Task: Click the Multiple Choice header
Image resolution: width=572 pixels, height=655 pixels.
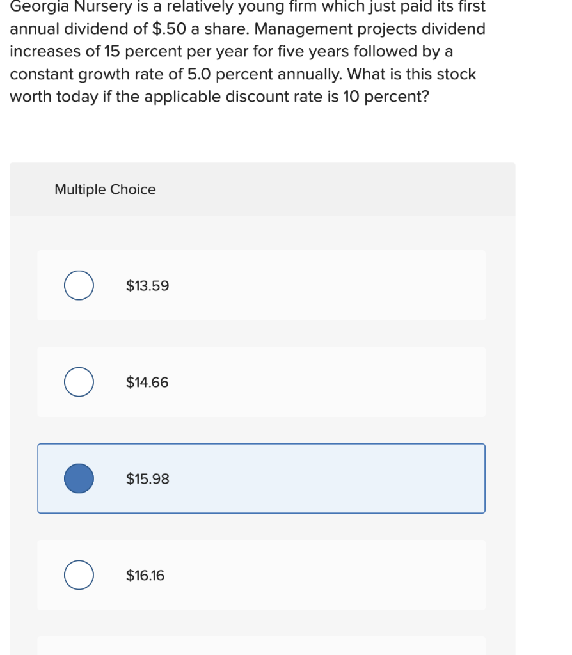Action: coord(105,189)
